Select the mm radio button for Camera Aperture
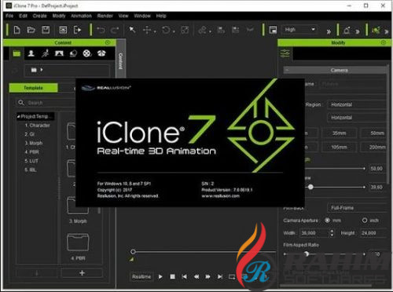The width and height of the screenshot is (393, 292). tap(327, 221)
